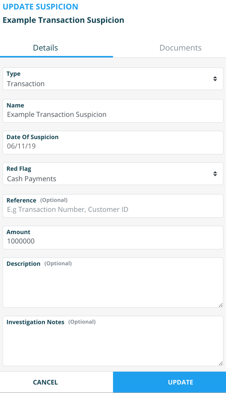The width and height of the screenshot is (226, 393).
Task: Click the Investigation Notes field label
Action: pos(36,322)
